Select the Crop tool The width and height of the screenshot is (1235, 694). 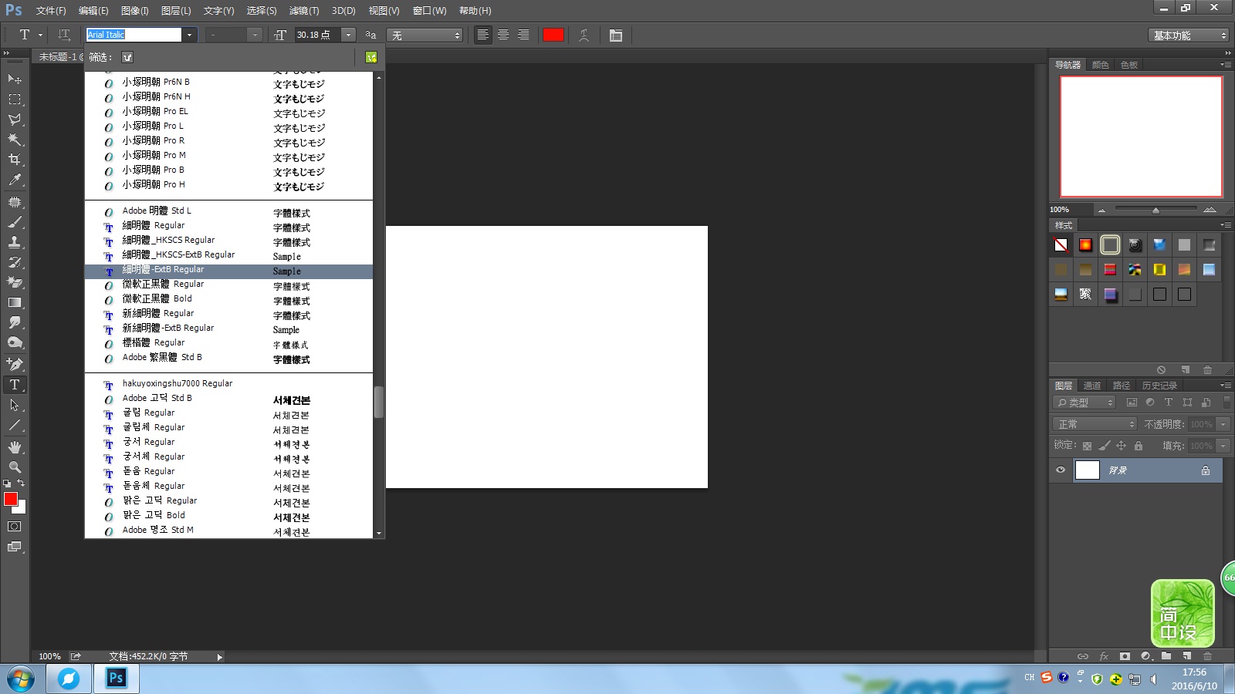click(x=15, y=159)
